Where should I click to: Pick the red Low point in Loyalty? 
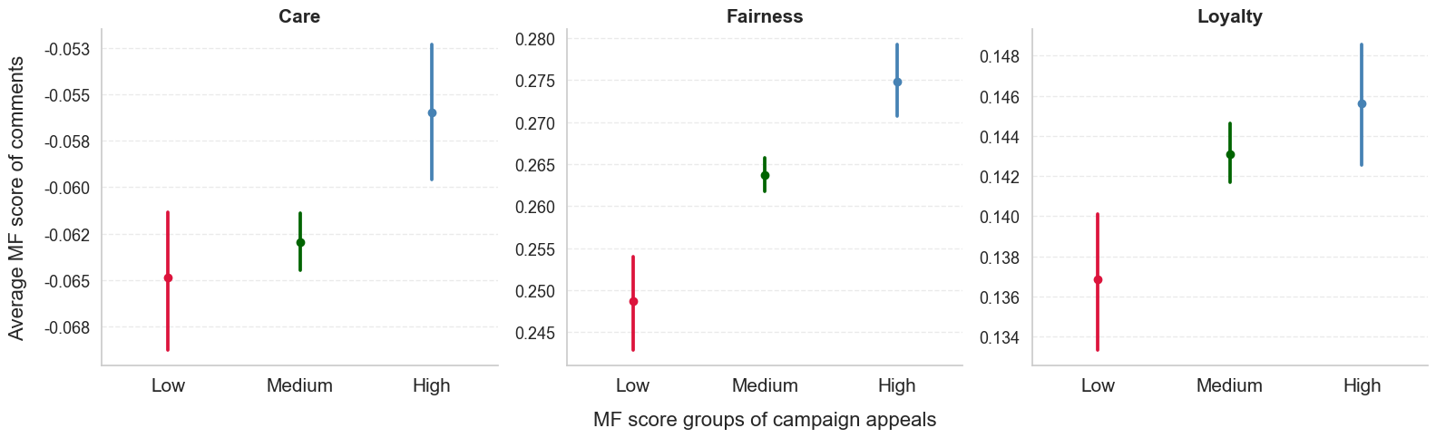1098,279
